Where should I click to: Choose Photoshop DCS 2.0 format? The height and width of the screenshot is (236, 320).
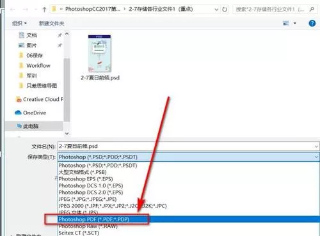pyautogui.click(x=189, y=193)
